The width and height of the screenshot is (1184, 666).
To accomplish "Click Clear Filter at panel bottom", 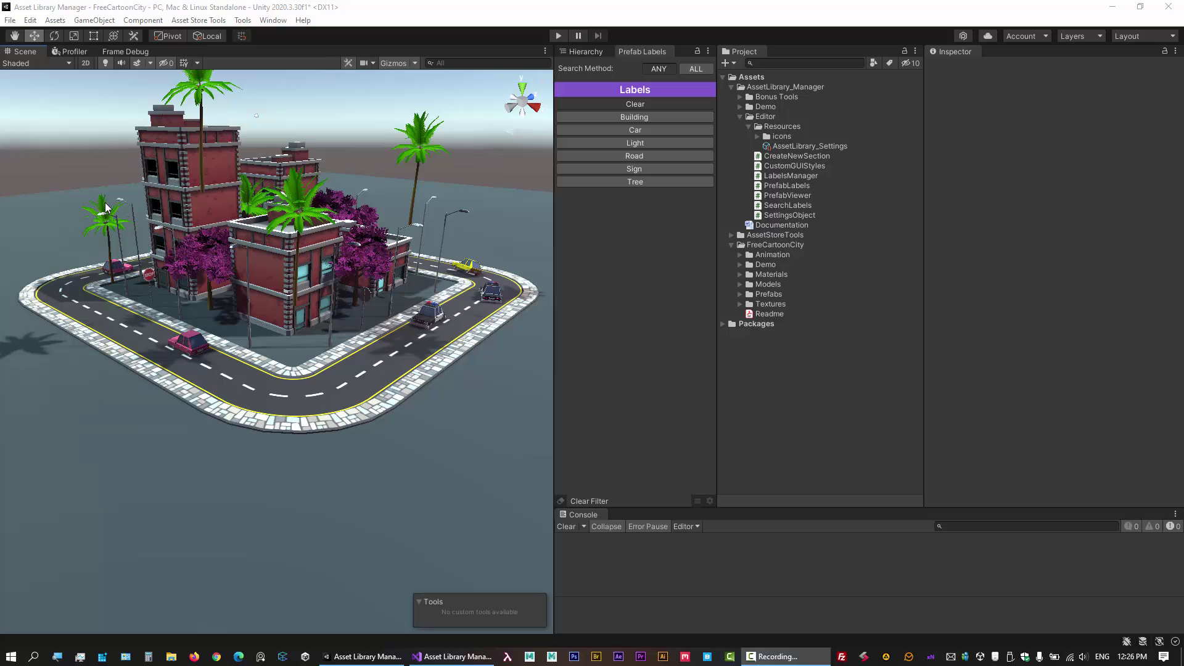I will pos(589,501).
